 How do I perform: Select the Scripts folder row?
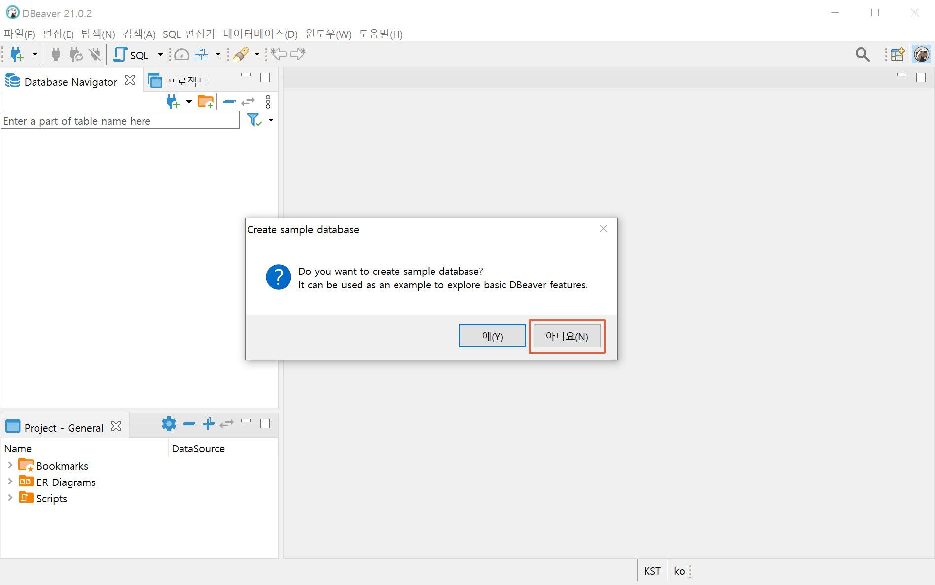coord(43,498)
